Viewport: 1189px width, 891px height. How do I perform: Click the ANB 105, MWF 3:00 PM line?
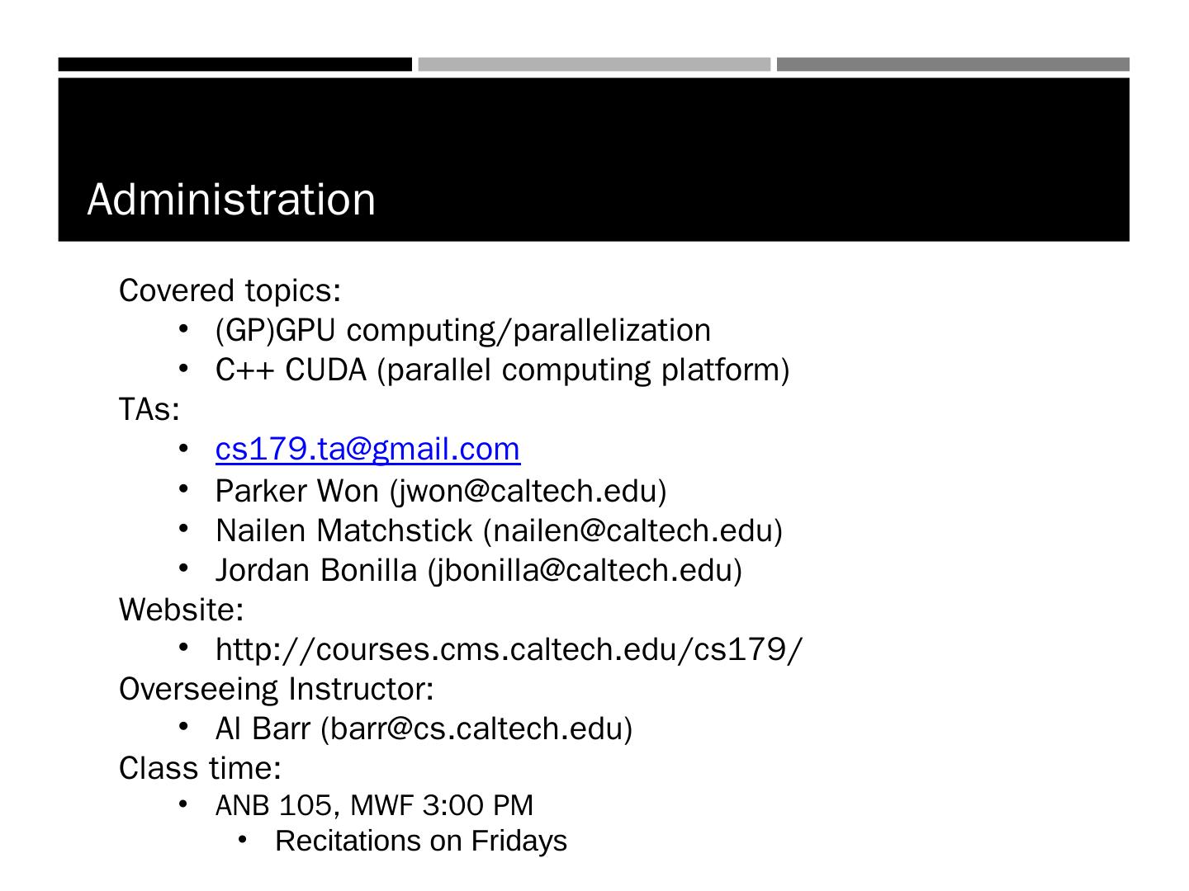click(x=374, y=805)
